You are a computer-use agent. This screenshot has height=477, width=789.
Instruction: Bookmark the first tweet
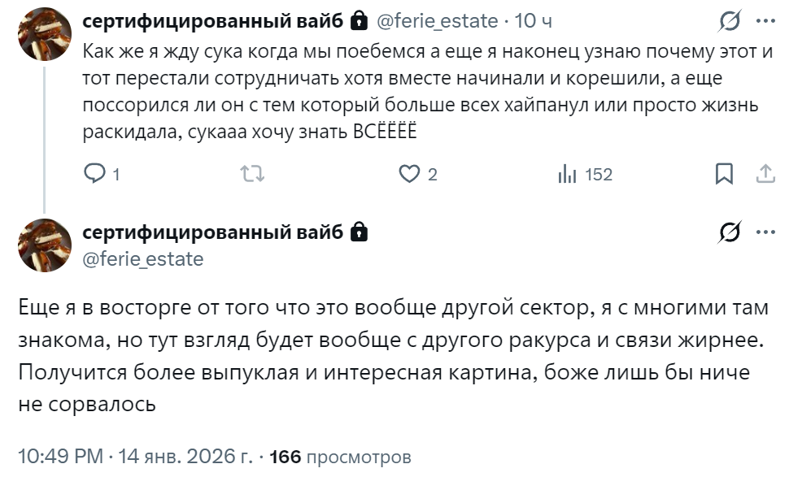[723, 174]
